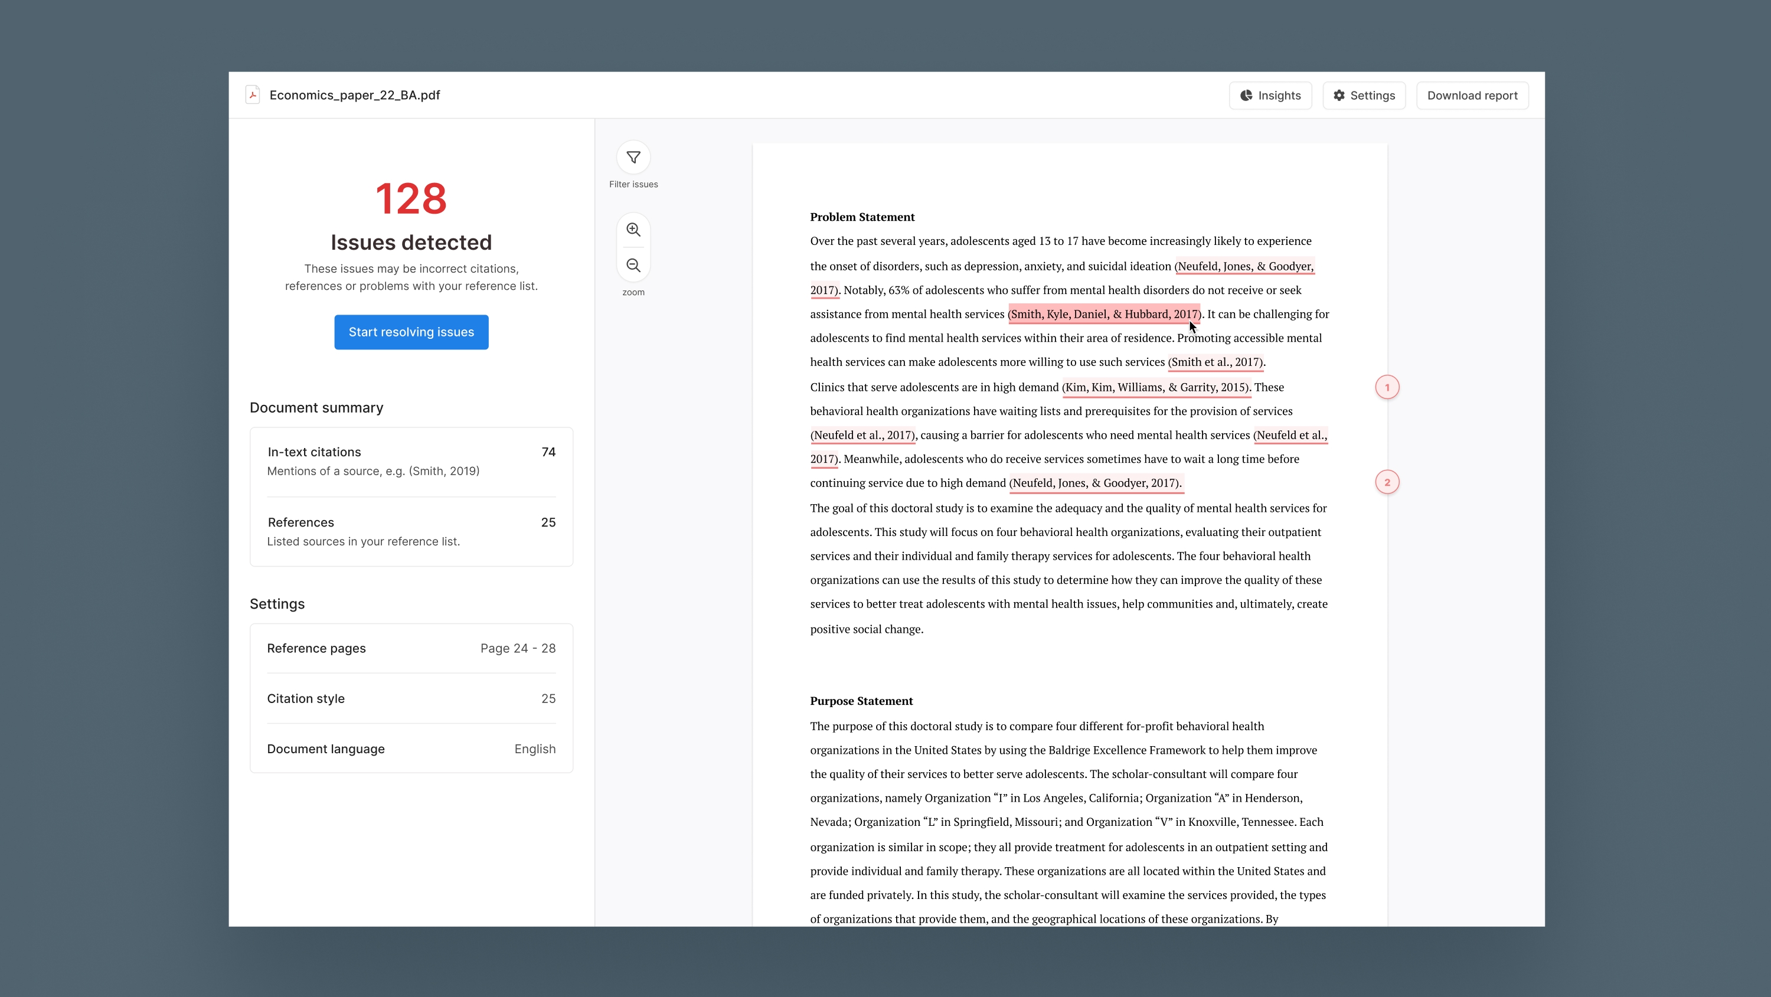Click the Smith et al., 2017 citation

(x=1215, y=362)
